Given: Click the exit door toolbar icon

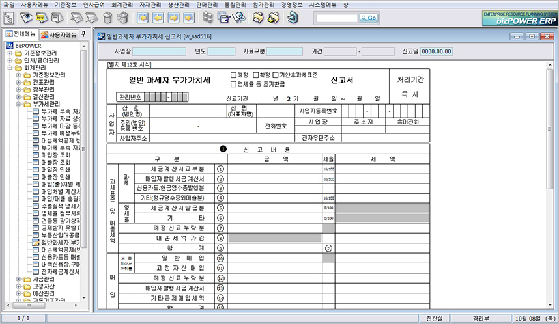Looking at the screenshot, I should 293,18.
